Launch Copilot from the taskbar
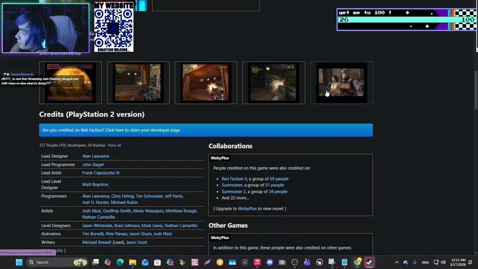 click(x=108, y=262)
